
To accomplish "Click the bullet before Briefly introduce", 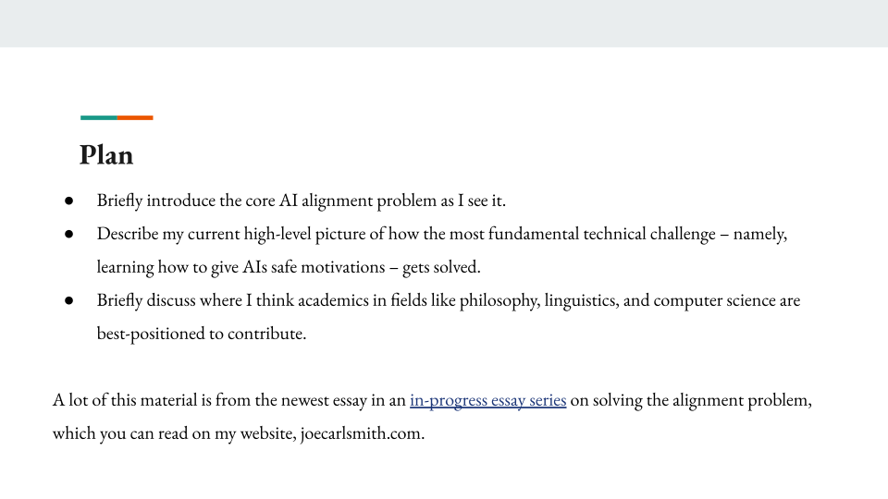I will (68, 201).
